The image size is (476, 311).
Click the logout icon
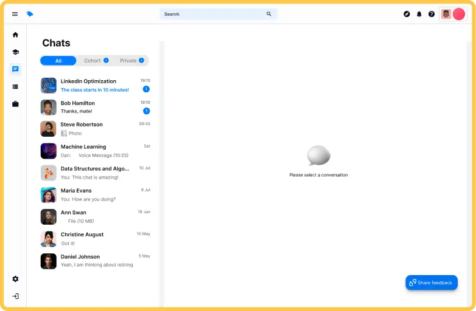pos(15,296)
